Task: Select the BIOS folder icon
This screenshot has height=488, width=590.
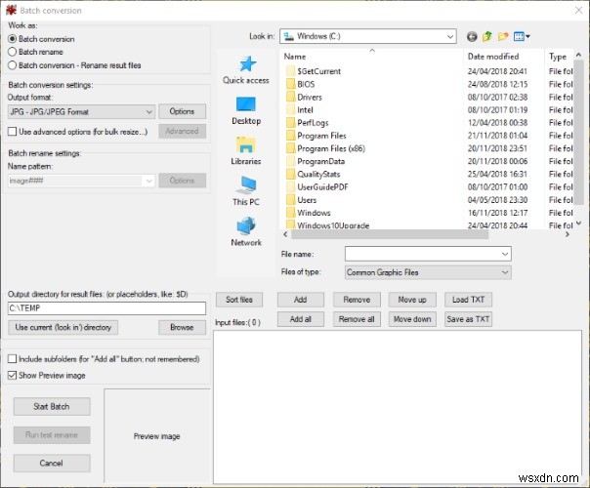Action: coord(290,84)
